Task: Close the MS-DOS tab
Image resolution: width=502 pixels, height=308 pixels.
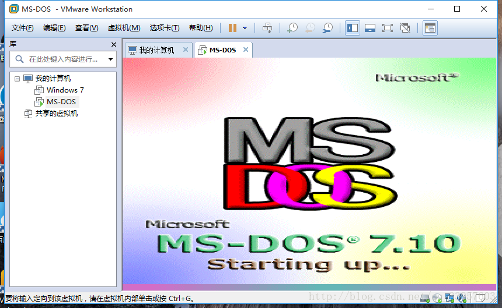Action: [x=246, y=49]
